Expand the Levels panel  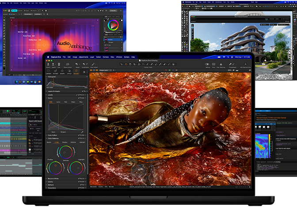click(x=47, y=95)
